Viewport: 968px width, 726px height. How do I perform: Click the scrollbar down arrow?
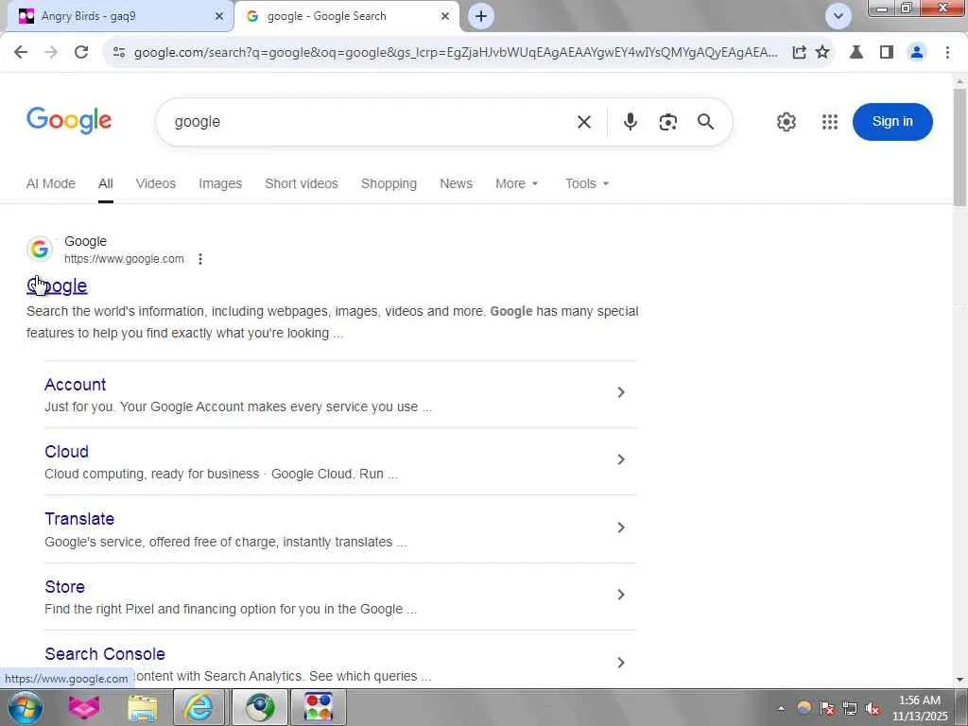click(x=960, y=680)
